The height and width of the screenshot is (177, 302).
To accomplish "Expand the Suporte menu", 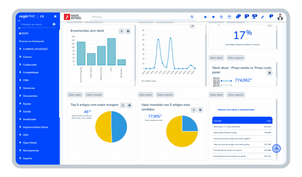I will pyautogui.click(x=26, y=158).
